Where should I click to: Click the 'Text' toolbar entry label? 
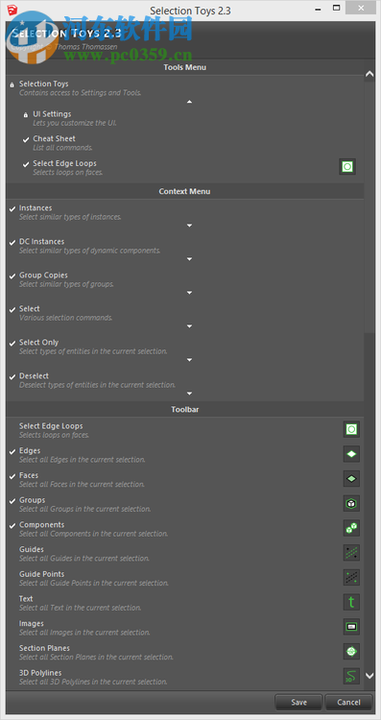pos(26,599)
